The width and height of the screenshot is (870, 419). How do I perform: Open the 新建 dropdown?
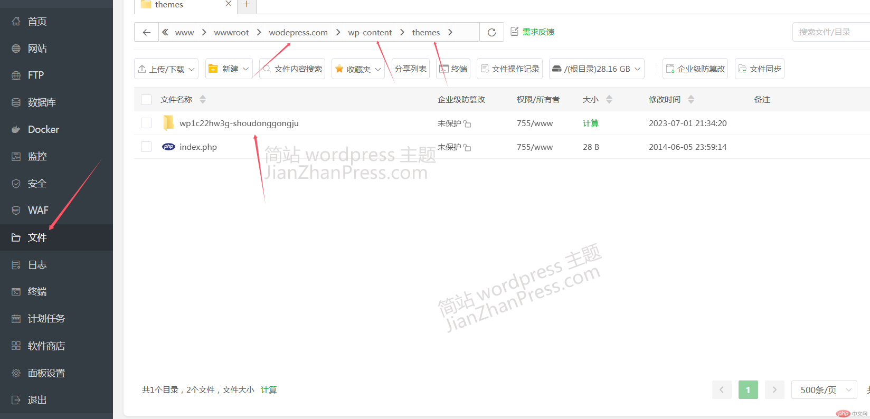(229, 69)
